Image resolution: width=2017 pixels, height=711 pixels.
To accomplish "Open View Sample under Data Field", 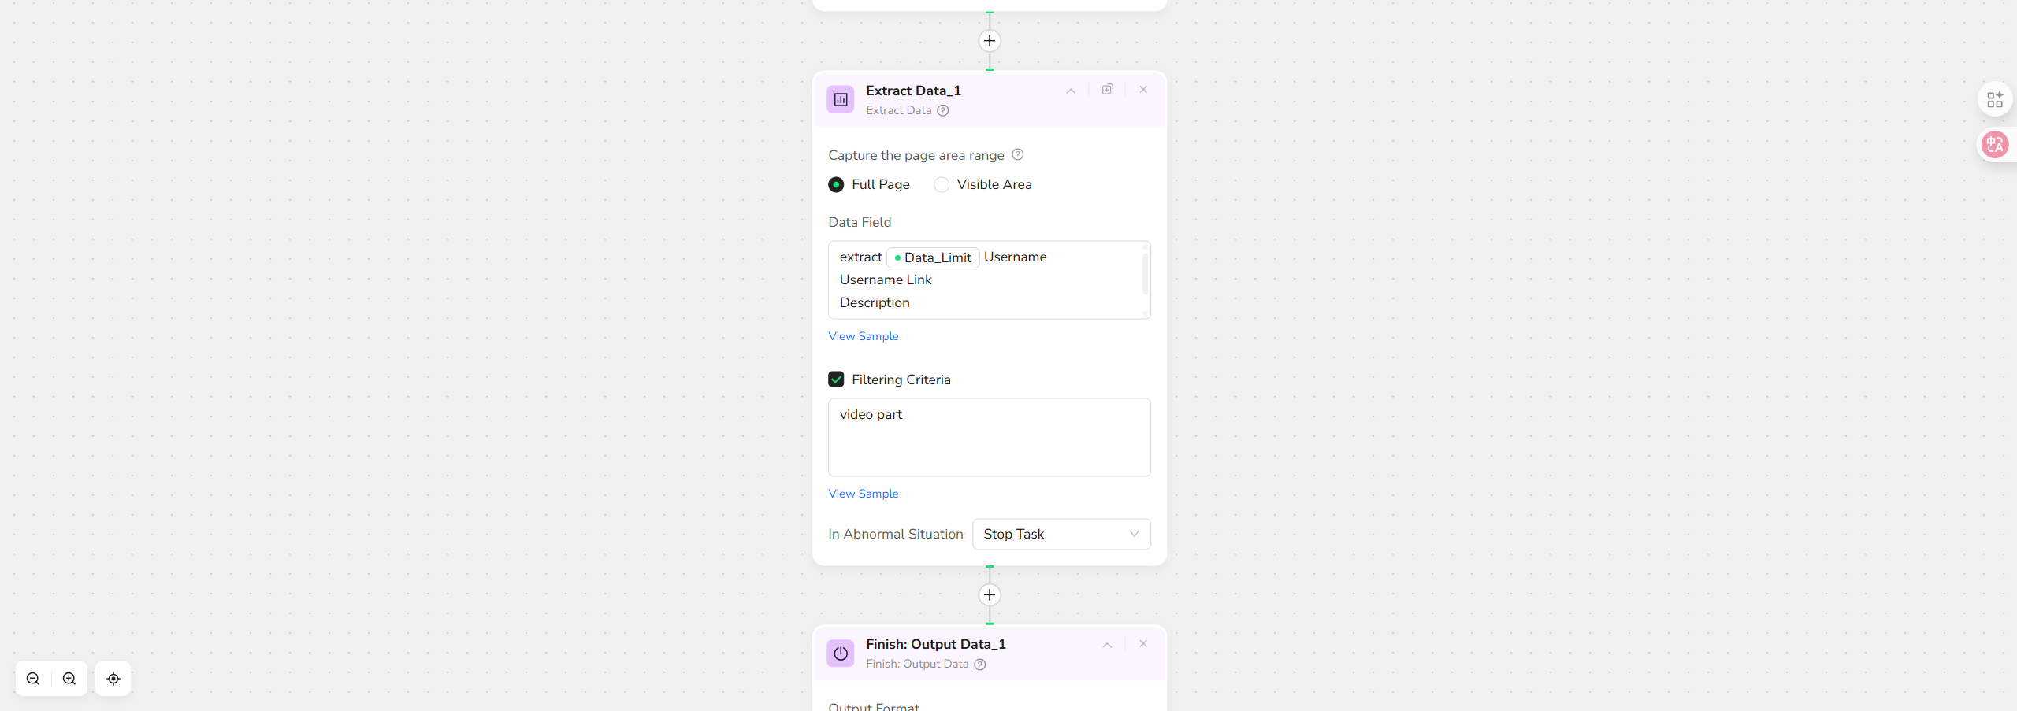I will point(863,336).
